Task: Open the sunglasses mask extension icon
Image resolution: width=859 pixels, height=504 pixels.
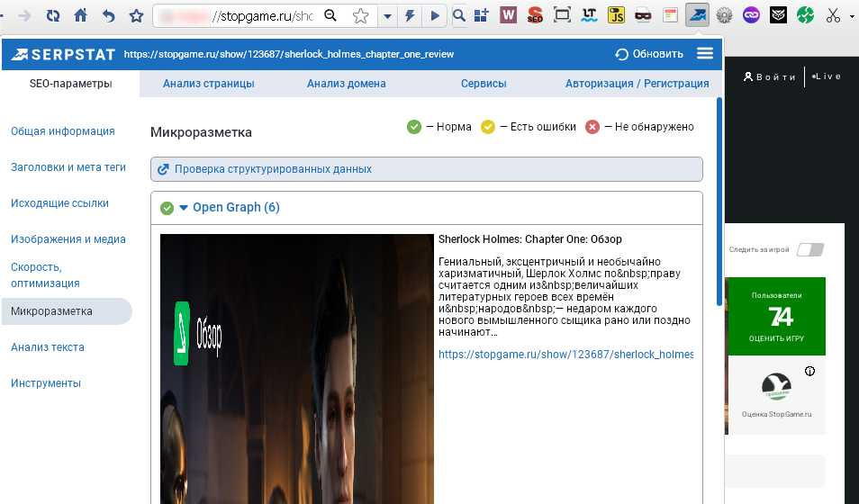Action: coord(643,15)
